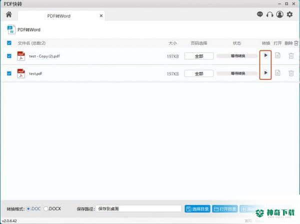Image resolution: width=300 pixels, height=224 pixels.
Task: Click the PDF icon of test - Copy (2).pdf
Action: [21, 56]
